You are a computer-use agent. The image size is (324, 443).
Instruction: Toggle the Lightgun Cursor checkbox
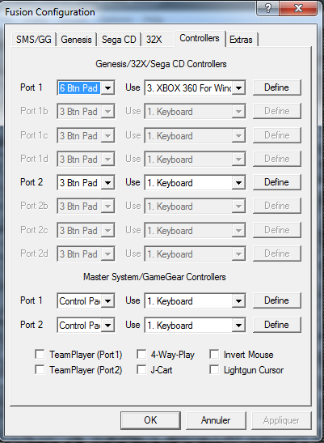pyautogui.click(x=214, y=369)
